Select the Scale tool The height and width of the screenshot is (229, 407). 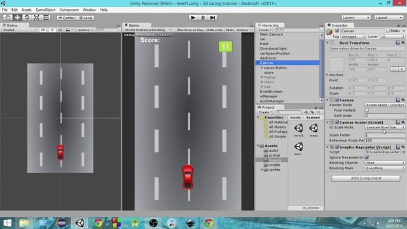click(36, 18)
